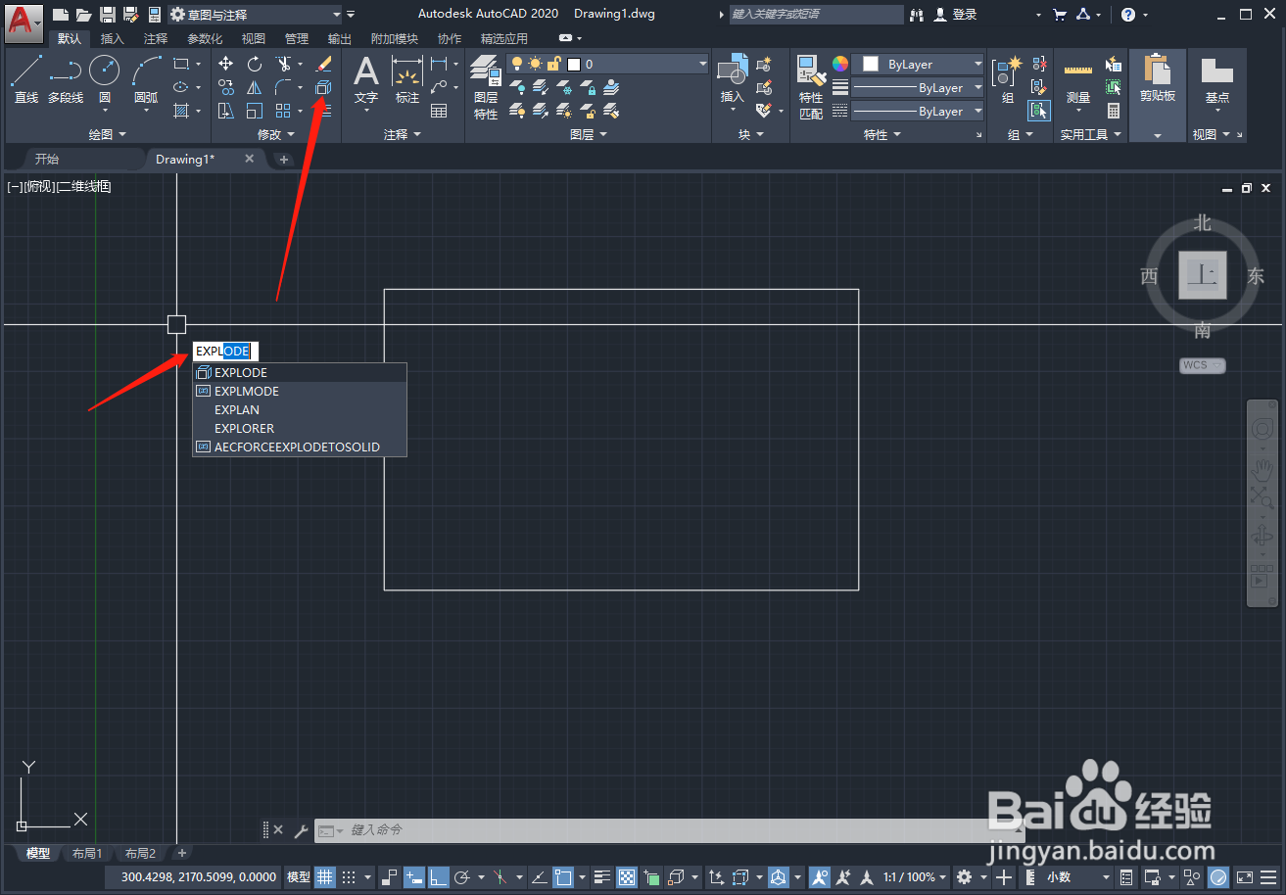Switch to the Insert (插入) ribbon tab

tap(113, 39)
